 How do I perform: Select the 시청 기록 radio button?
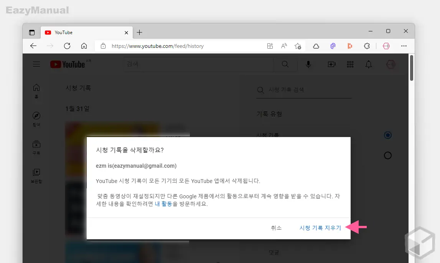pyautogui.click(x=387, y=135)
